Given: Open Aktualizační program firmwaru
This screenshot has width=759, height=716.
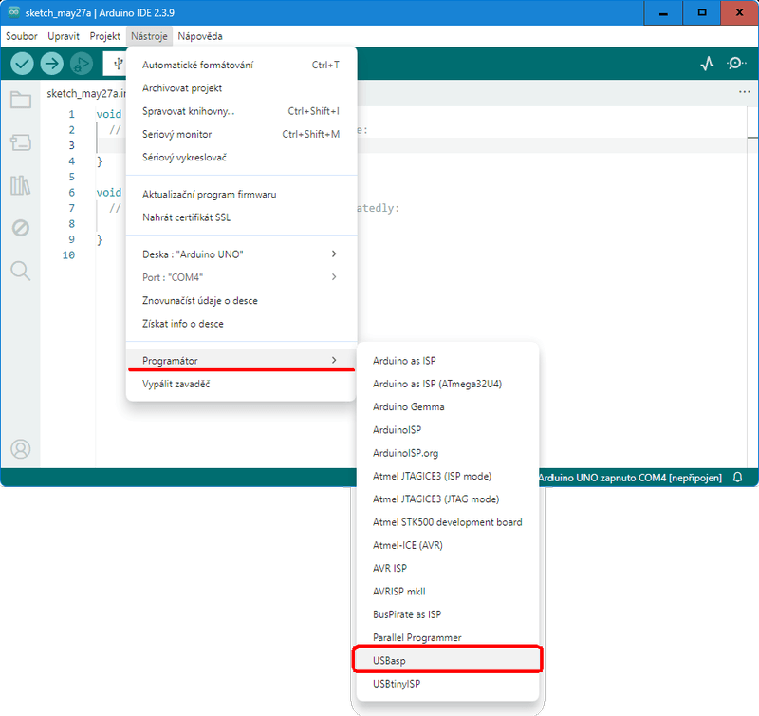Looking at the screenshot, I should (x=241, y=195).
